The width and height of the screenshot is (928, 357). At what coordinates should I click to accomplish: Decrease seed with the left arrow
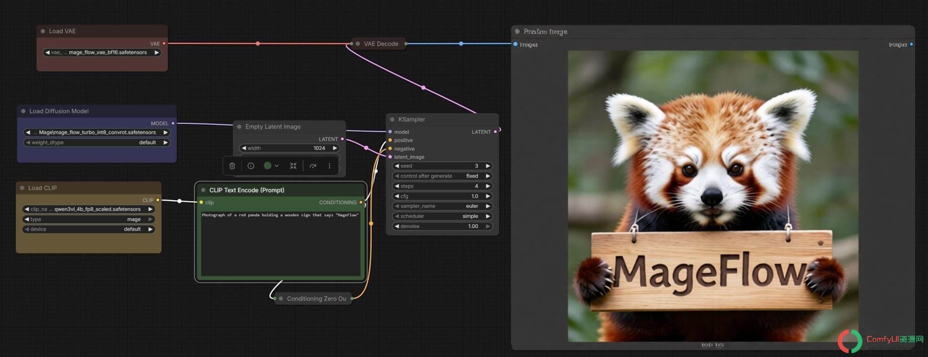397,166
